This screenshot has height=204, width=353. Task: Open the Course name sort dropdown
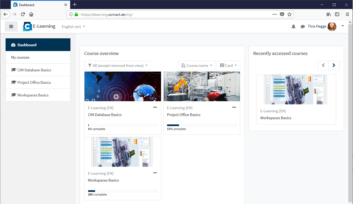coord(197,66)
